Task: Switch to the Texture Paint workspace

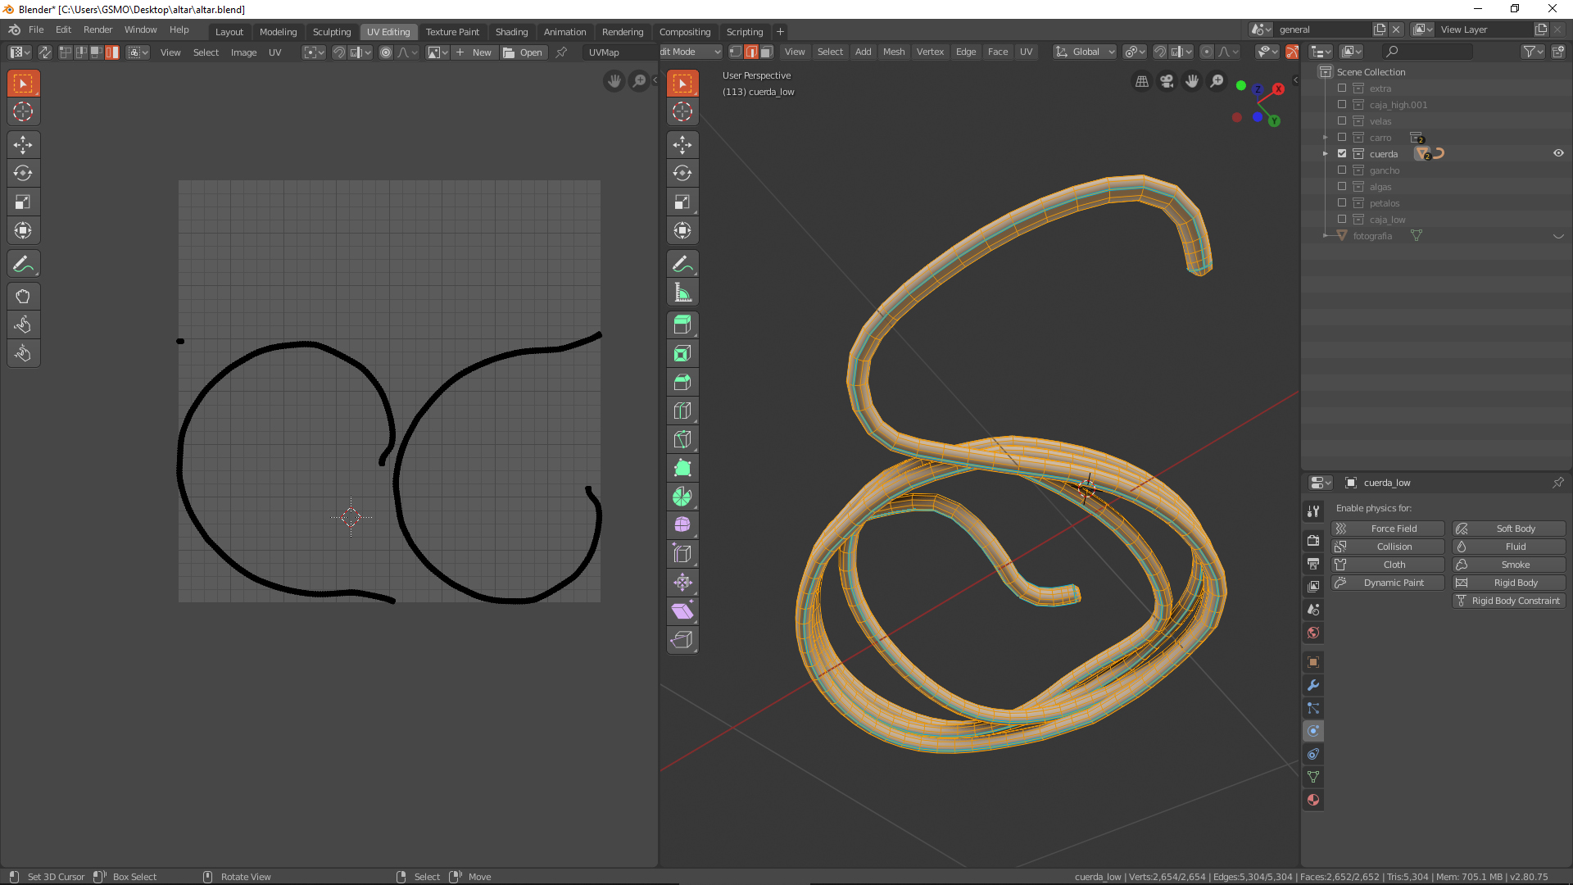Action: (x=452, y=32)
